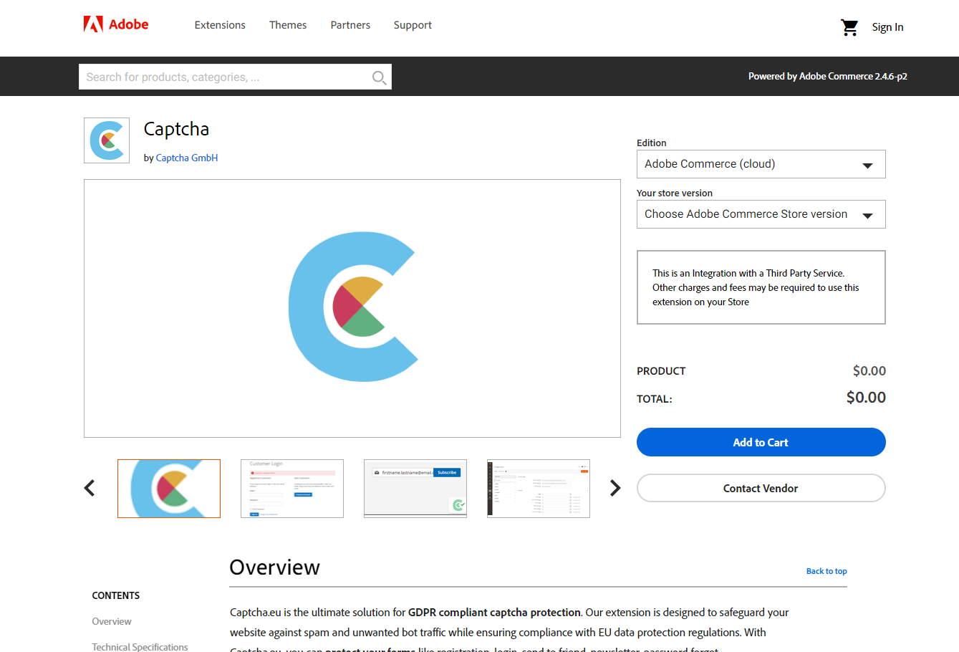Click the Captcha product title text
This screenshot has height=652, width=959.
pos(176,129)
